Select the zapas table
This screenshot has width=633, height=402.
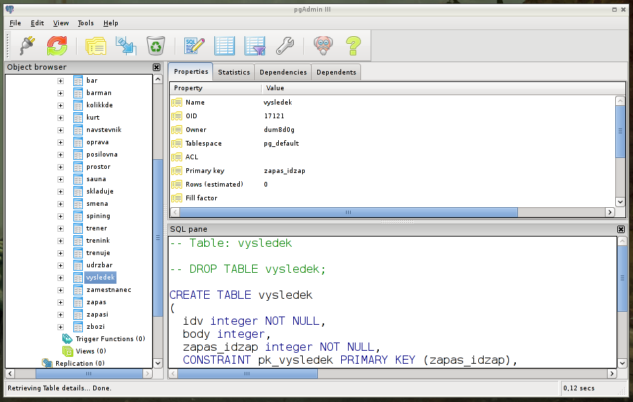click(96, 302)
